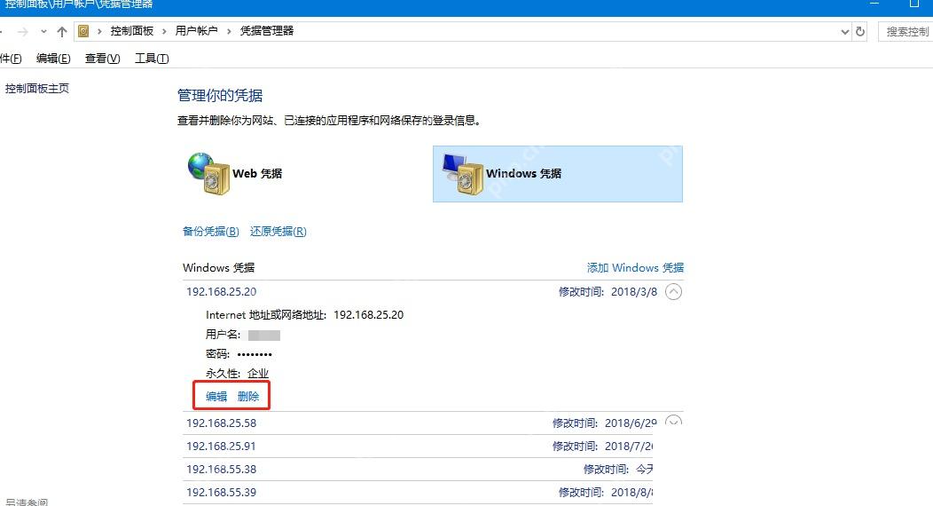This screenshot has height=506, width=933.
Task: Select the 192.168.25.91 credential row
Action: [x=418, y=447]
